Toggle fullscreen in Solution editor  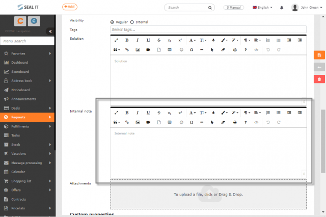coord(116,40)
